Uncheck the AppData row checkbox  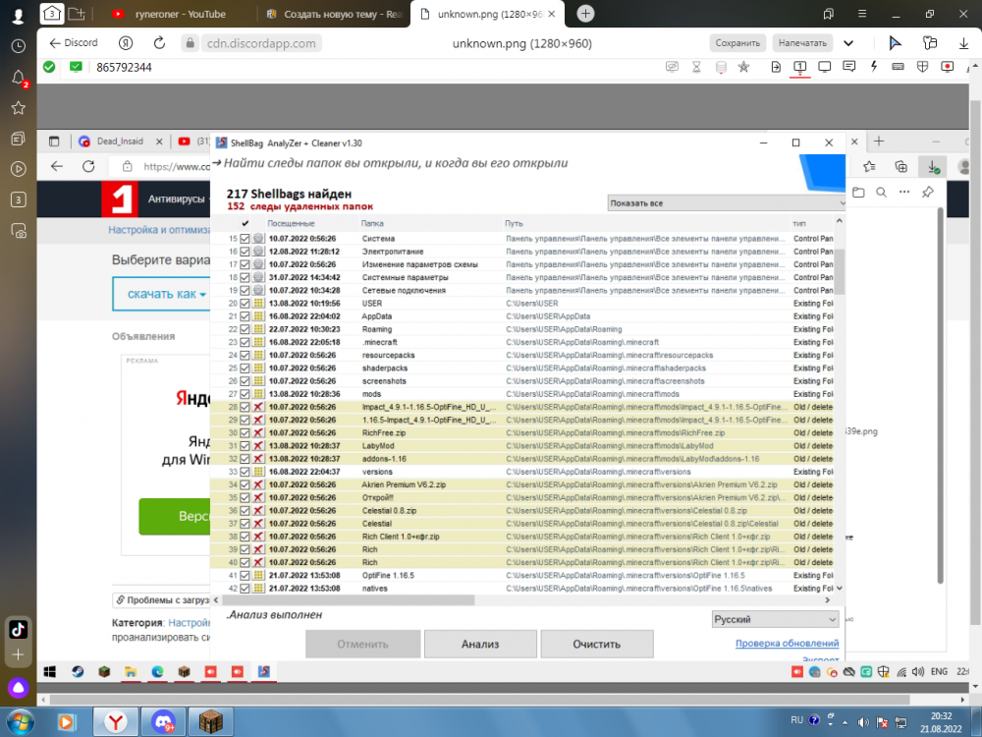click(x=245, y=316)
